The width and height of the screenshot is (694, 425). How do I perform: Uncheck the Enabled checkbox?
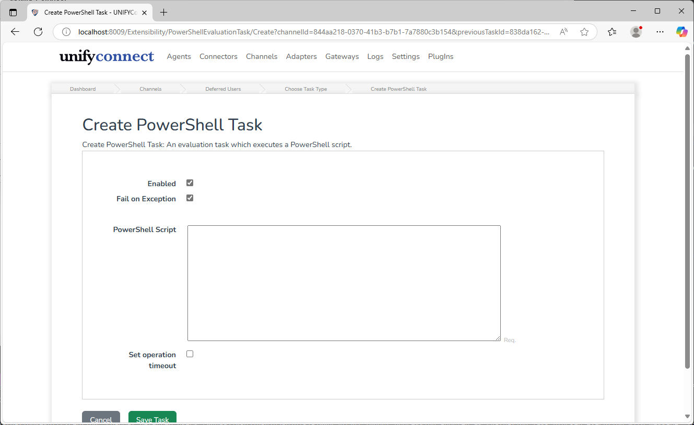click(190, 183)
